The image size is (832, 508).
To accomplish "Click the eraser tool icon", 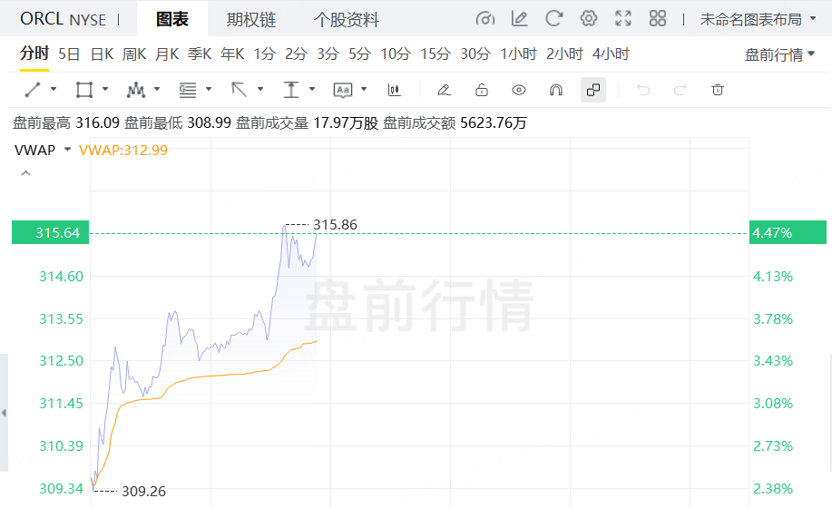I will (444, 90).
